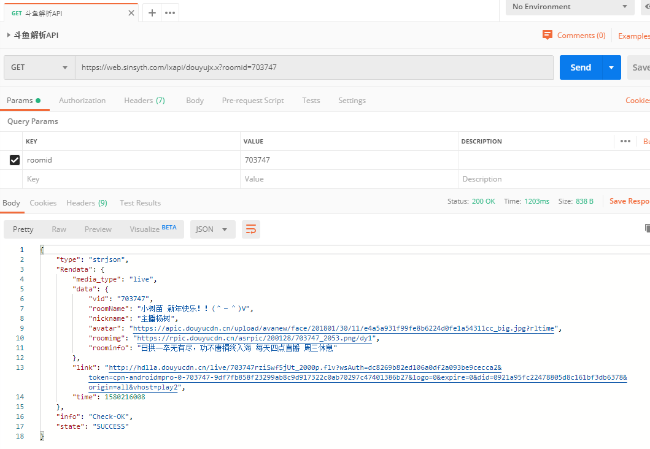Click the Comments speech bubble icon
650x449 pixels.
pyautogui.click(x=547, y=36)
